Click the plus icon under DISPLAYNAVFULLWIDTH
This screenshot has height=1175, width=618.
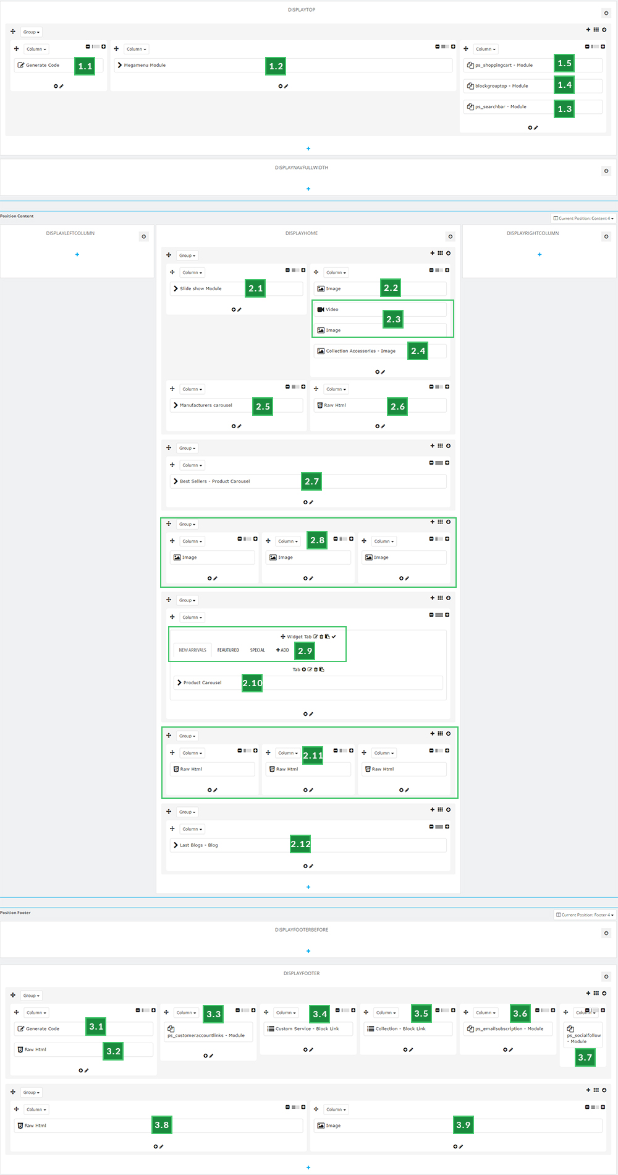(308, 189)
